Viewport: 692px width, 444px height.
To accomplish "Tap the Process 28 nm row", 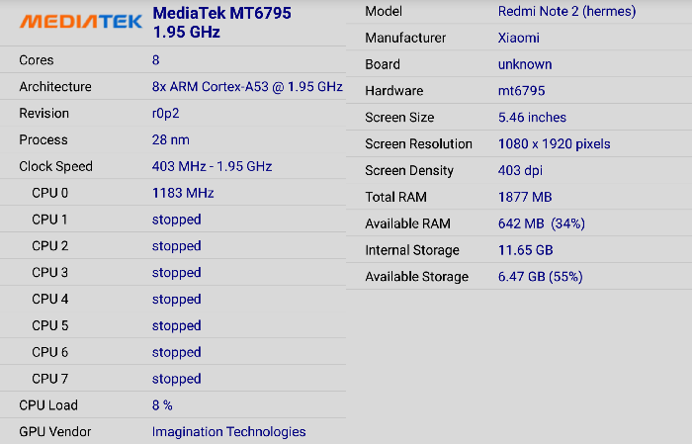I will [173, 139].
